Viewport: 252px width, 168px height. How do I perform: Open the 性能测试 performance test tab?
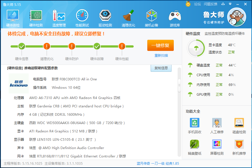tap(82, 18)
